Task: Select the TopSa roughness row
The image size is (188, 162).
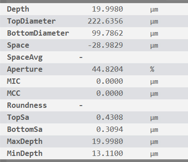Action: tap(94, 118)
